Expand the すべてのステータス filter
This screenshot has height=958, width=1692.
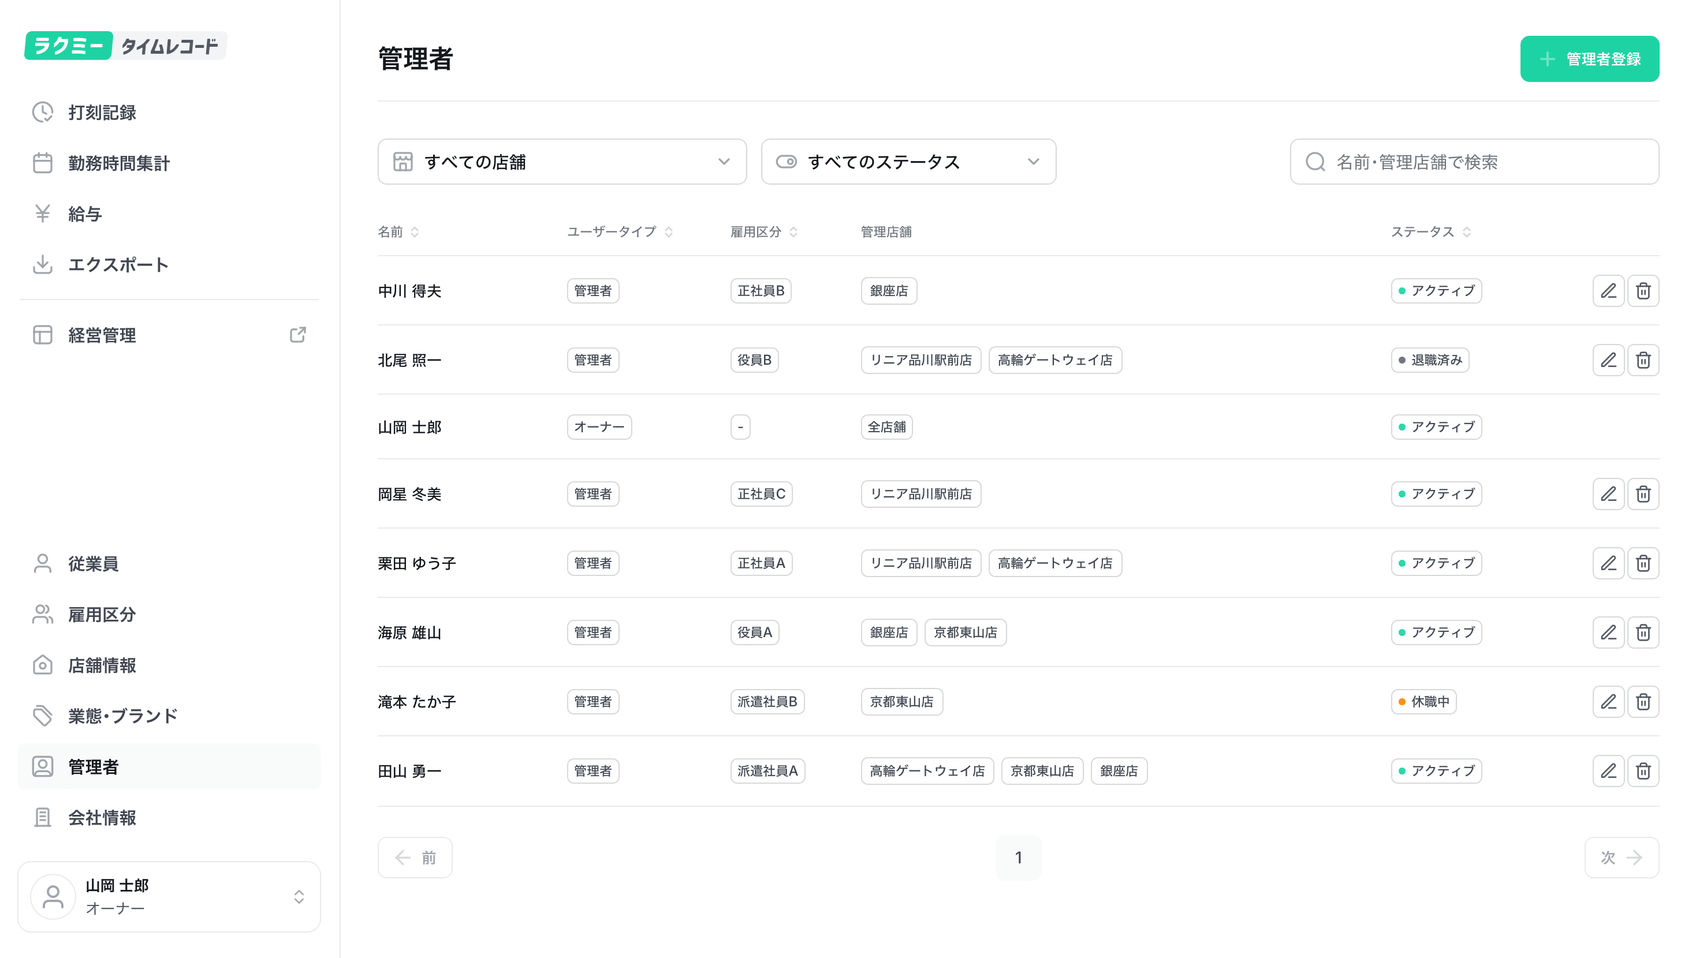(908, 162)
